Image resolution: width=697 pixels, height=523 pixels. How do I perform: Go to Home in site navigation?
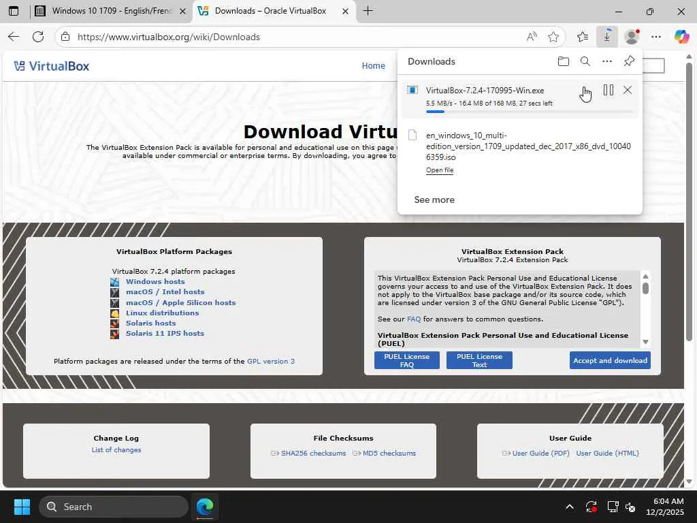pyautogui.click(x=374, y=66)
